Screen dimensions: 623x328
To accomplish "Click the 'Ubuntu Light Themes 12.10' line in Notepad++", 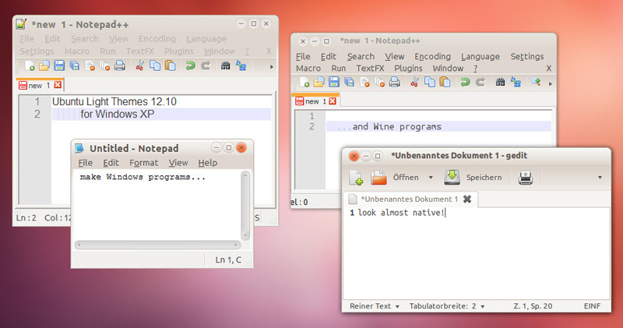I will (114, 102).
